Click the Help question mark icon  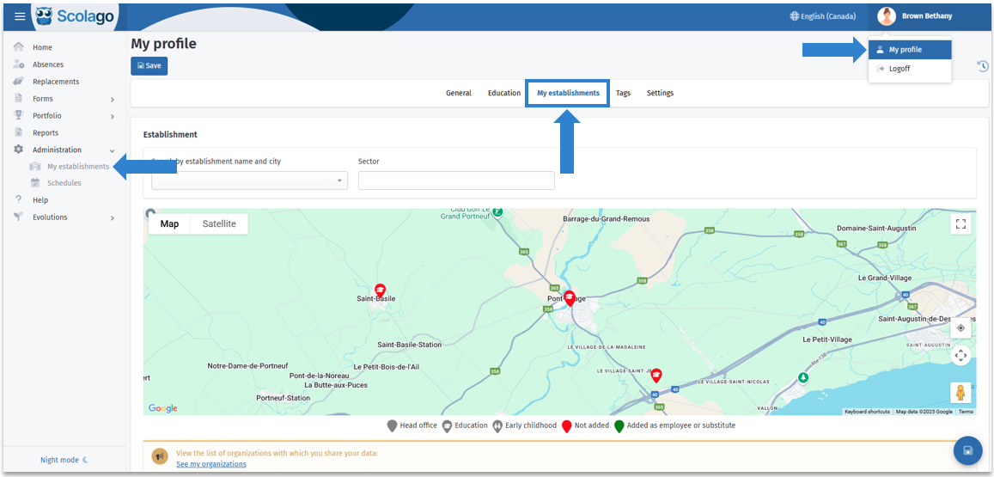(18, 199)
